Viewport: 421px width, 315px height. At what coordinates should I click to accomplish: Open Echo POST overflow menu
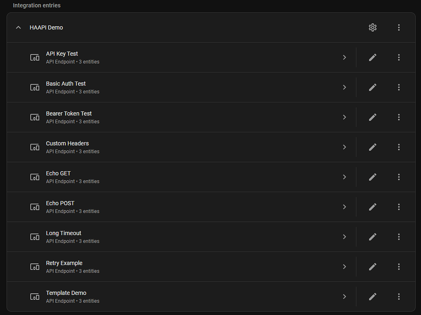point(399,207)
